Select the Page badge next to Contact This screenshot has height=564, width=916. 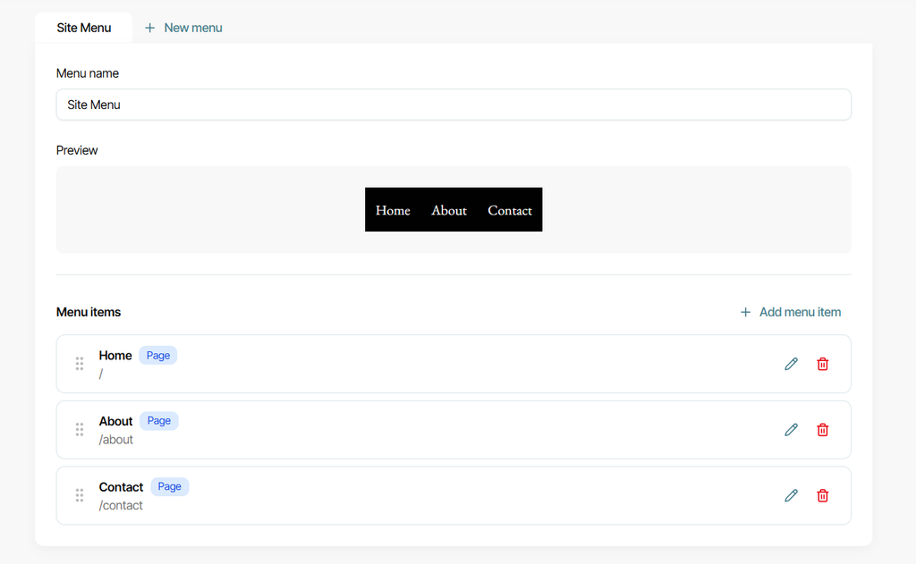pos(169,486)
